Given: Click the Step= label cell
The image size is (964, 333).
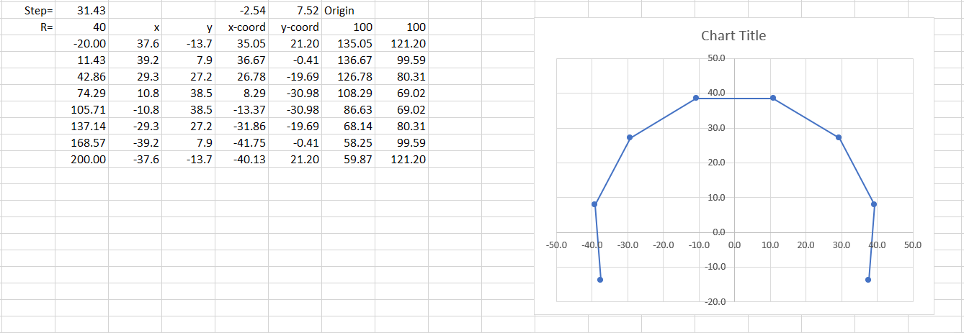Looking at the screenshot, I should (38, 11).
